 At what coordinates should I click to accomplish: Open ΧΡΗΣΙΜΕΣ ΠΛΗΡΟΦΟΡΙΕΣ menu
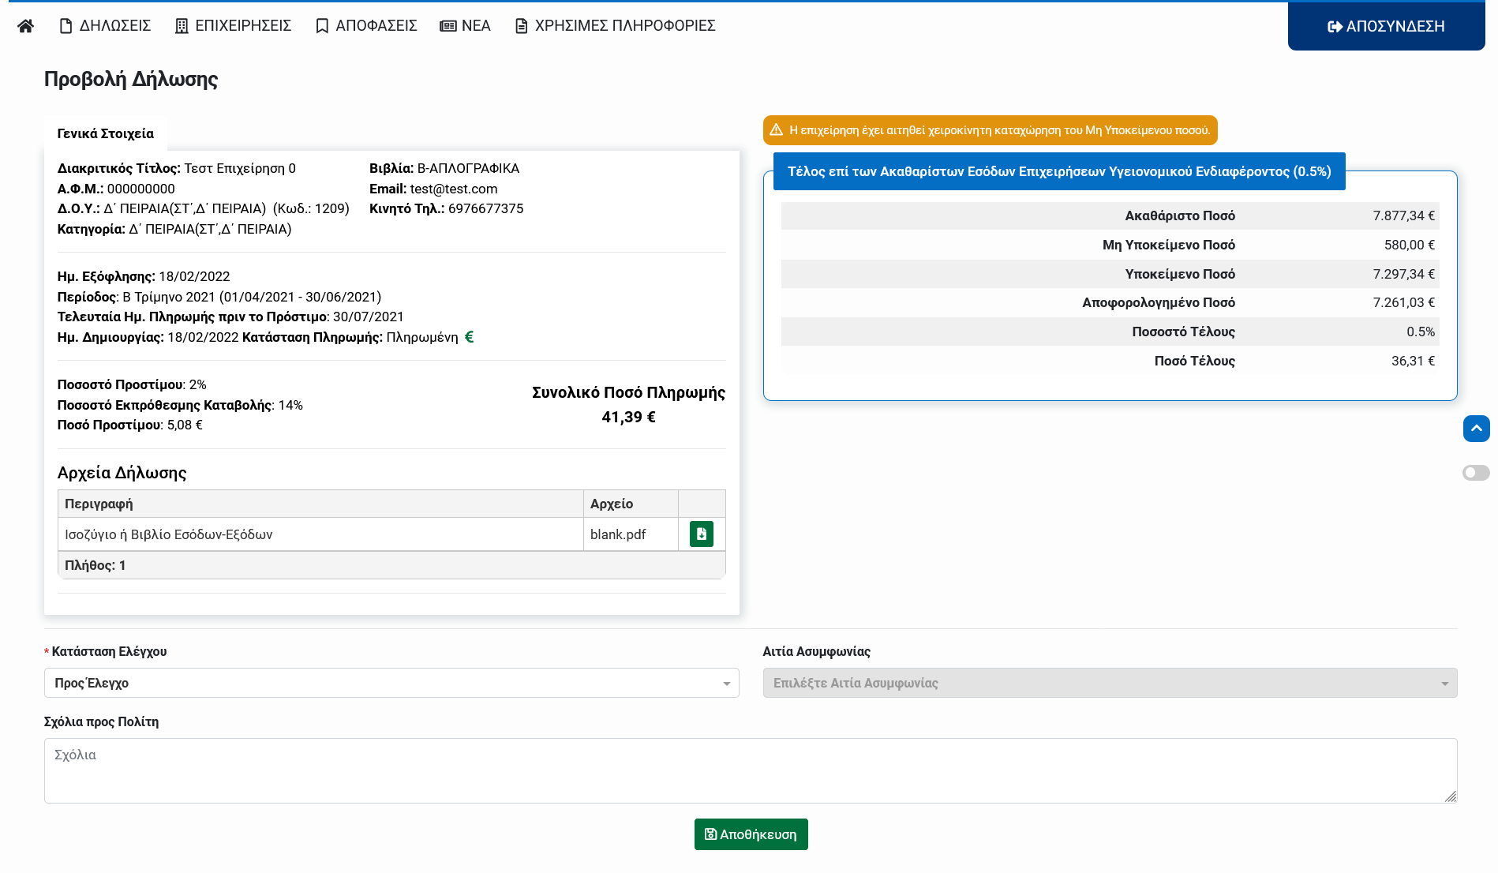(615, 26)
